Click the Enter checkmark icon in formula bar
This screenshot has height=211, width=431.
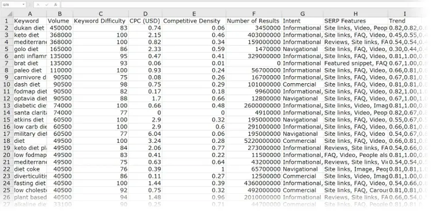(47, 5)
